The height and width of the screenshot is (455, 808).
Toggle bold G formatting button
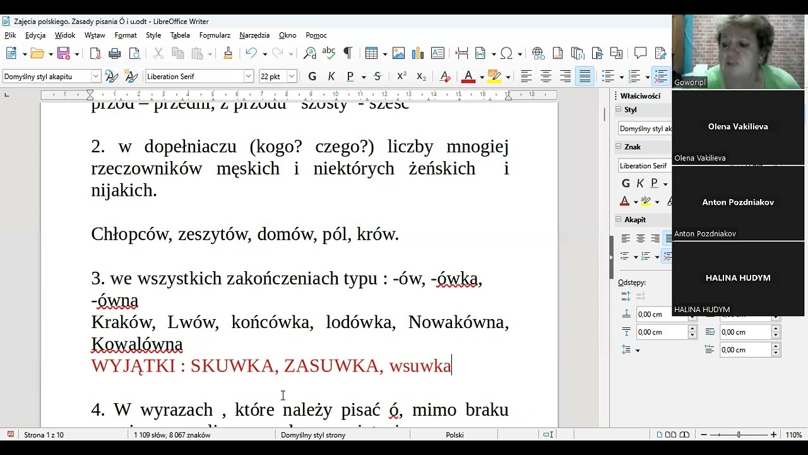point(312,76)
